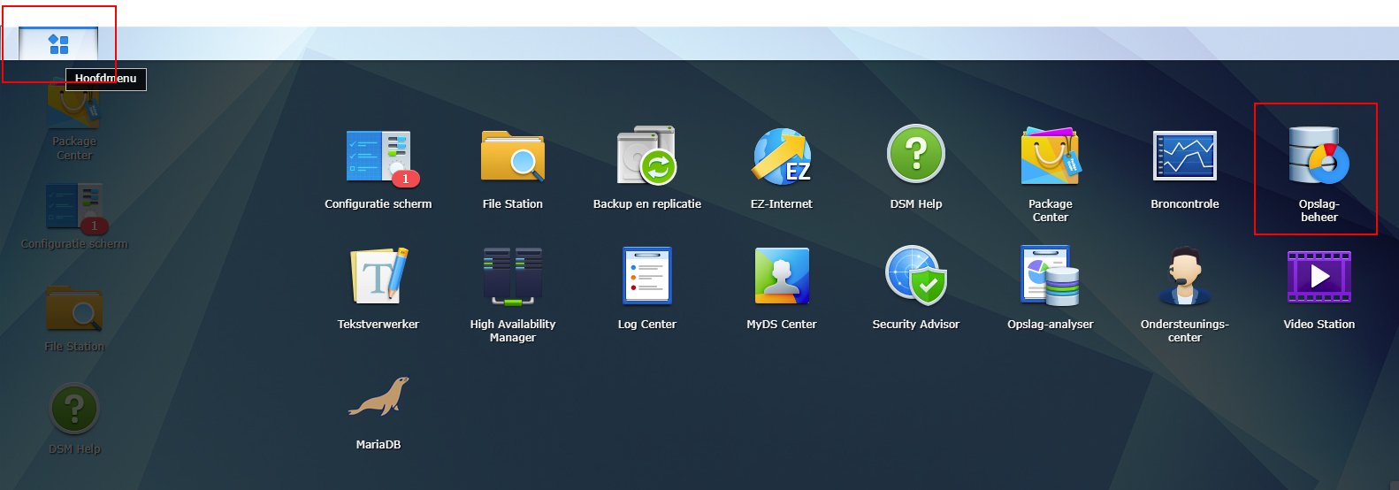
Task: Open Configuratie scherm in the main menu
Action: click(x=378, y=170)
